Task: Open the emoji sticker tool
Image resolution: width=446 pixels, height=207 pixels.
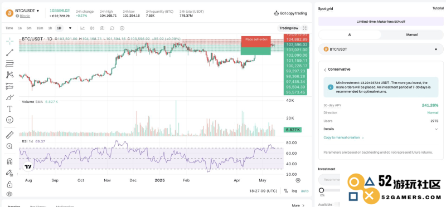Action: 9,120
